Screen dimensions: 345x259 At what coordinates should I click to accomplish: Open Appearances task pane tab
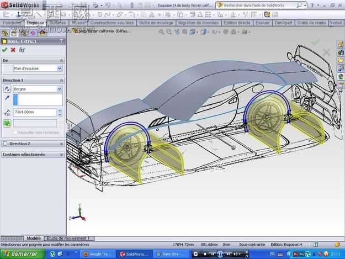[x=341, y=76]
